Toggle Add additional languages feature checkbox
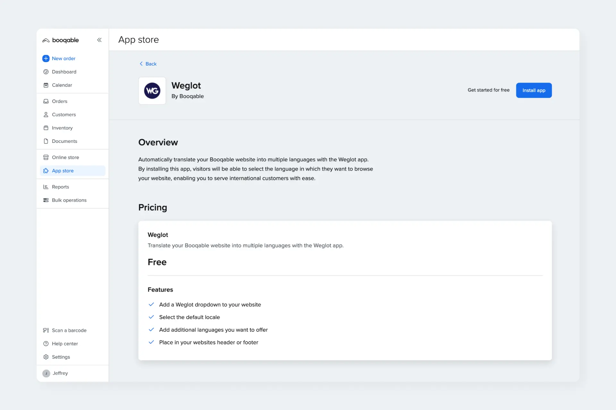Image resolution: width=616 pixels, height=410 pixels. pos(151,330)
